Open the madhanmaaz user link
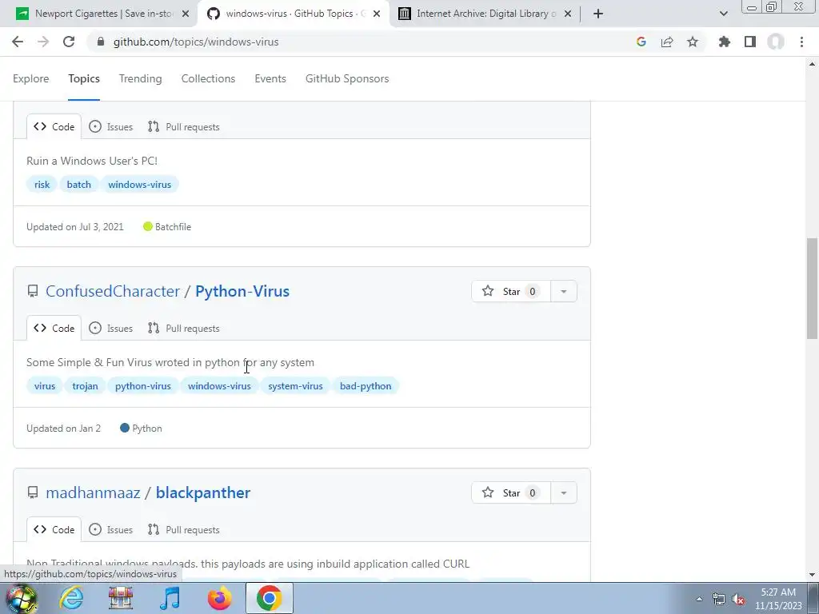This screenshot has height=614, width=819. coord(93,492)
